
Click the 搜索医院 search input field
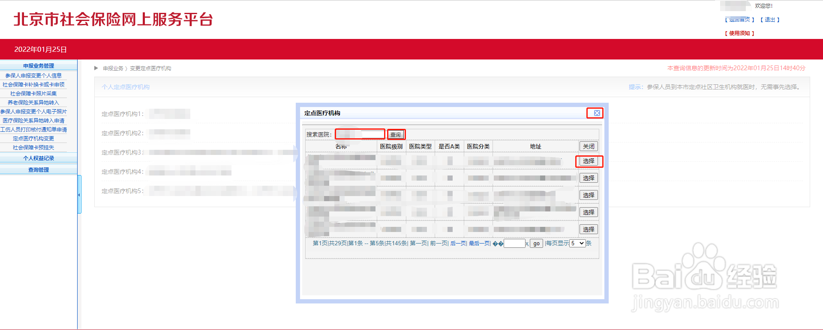coord(360,134)
